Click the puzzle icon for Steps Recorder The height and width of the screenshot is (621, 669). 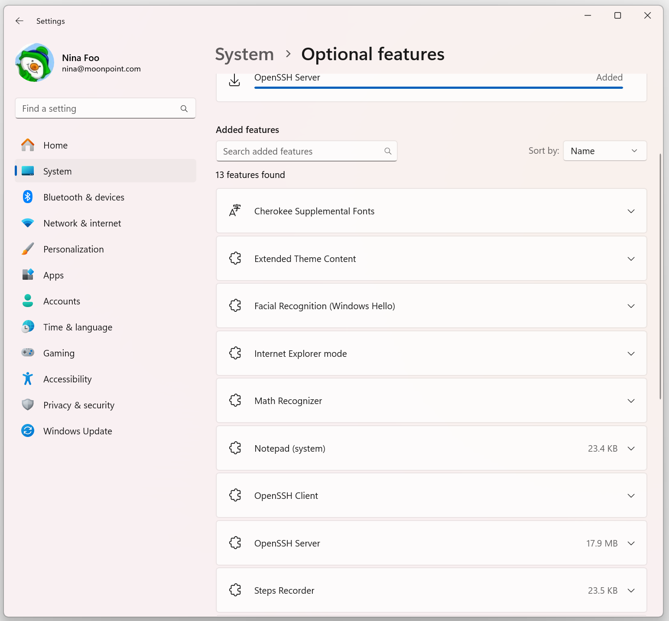click(x=235, y=590)
